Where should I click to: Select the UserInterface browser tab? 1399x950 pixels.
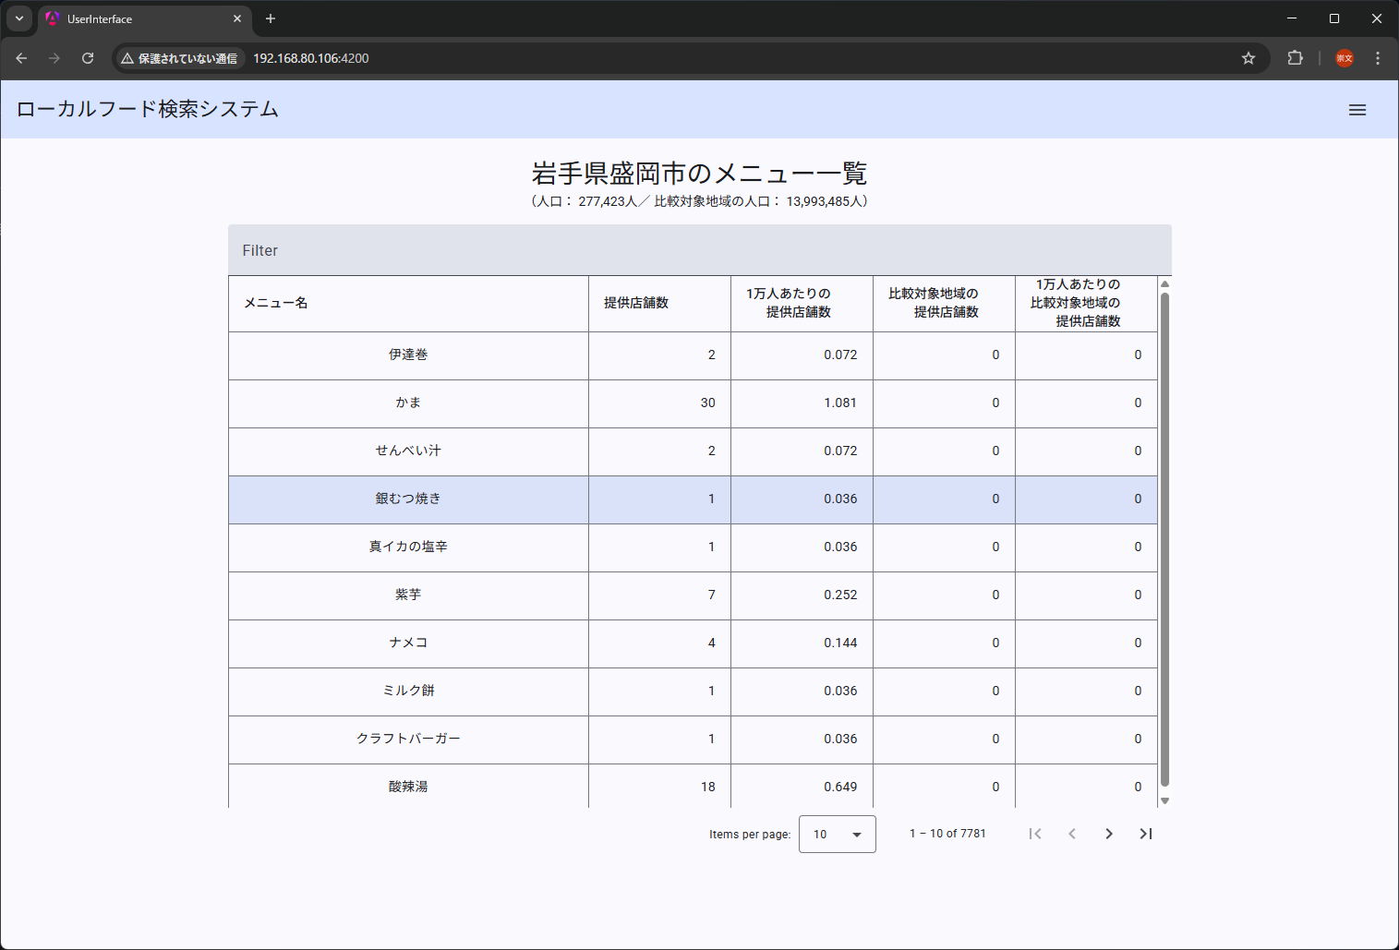pyautogui.click(x=145, y=18)
